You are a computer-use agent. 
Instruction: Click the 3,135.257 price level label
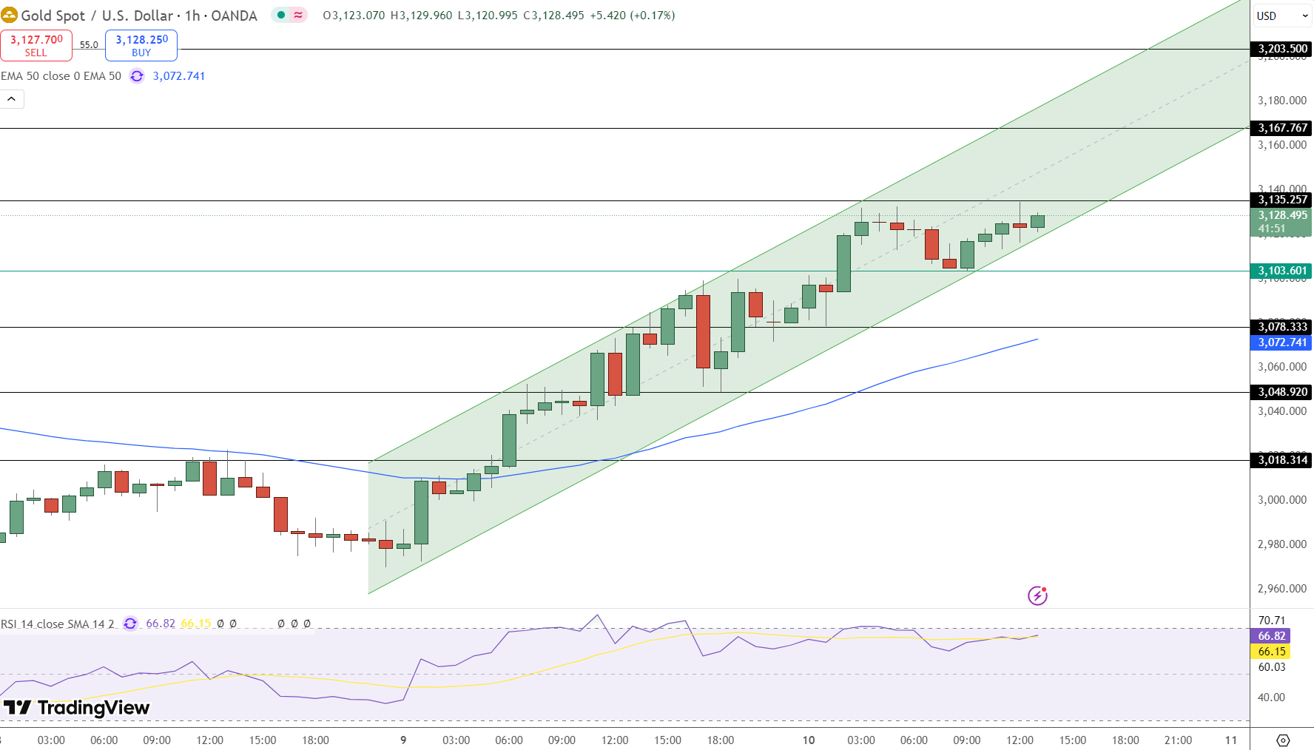pyautogui.click(x=1281, y=200)
